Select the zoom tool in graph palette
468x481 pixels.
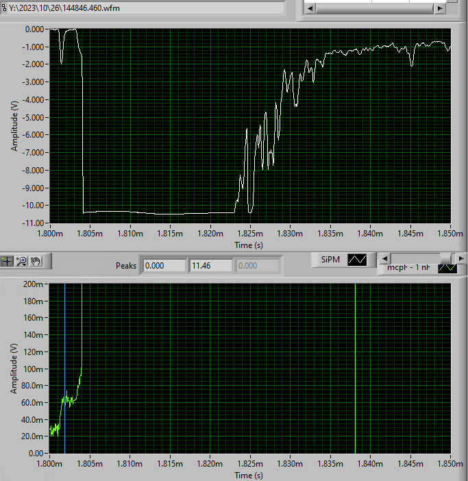pos(21,261)
